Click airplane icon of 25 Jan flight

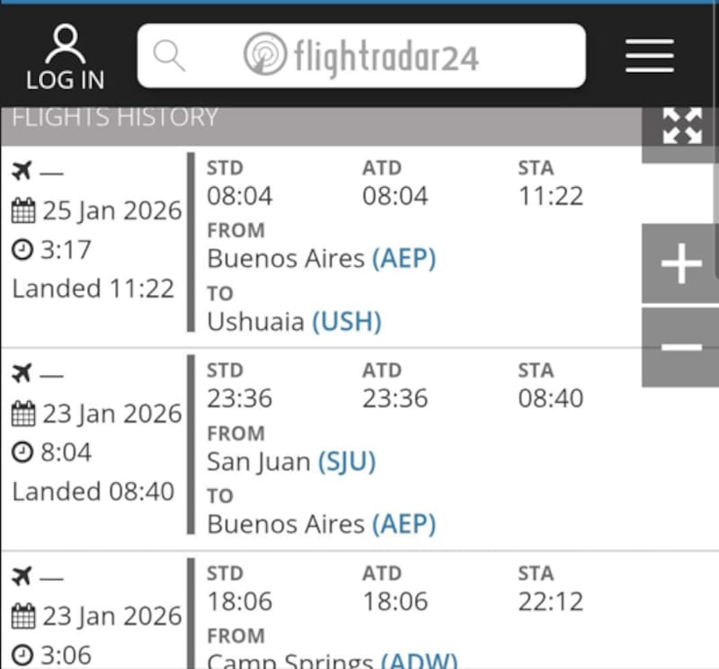click(22, 171)
